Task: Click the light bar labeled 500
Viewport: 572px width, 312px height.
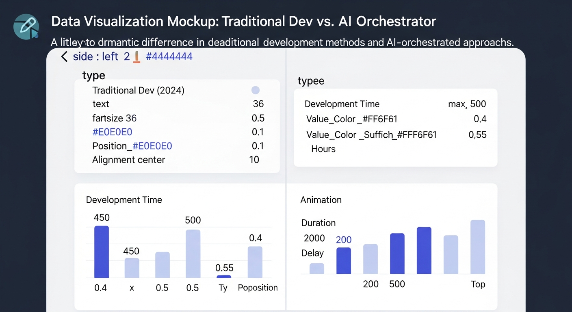Action: click(193, 254)
